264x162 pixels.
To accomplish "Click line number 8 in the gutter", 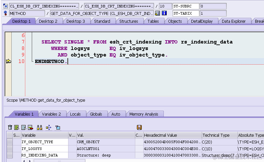I will coord(23,48).
